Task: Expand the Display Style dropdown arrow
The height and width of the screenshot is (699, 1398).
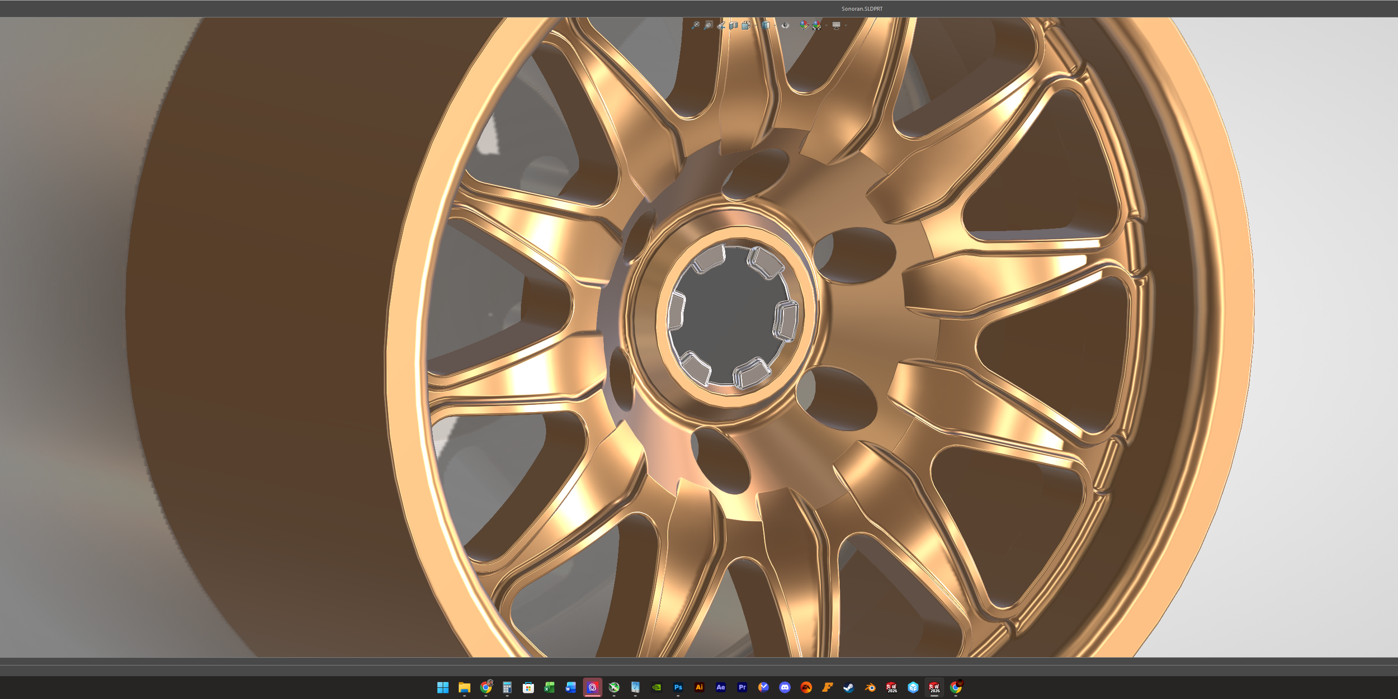Action: 775,25
